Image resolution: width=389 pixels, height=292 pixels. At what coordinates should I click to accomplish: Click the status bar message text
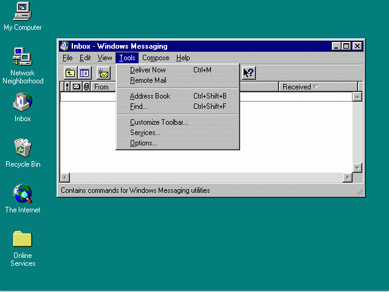136,190
